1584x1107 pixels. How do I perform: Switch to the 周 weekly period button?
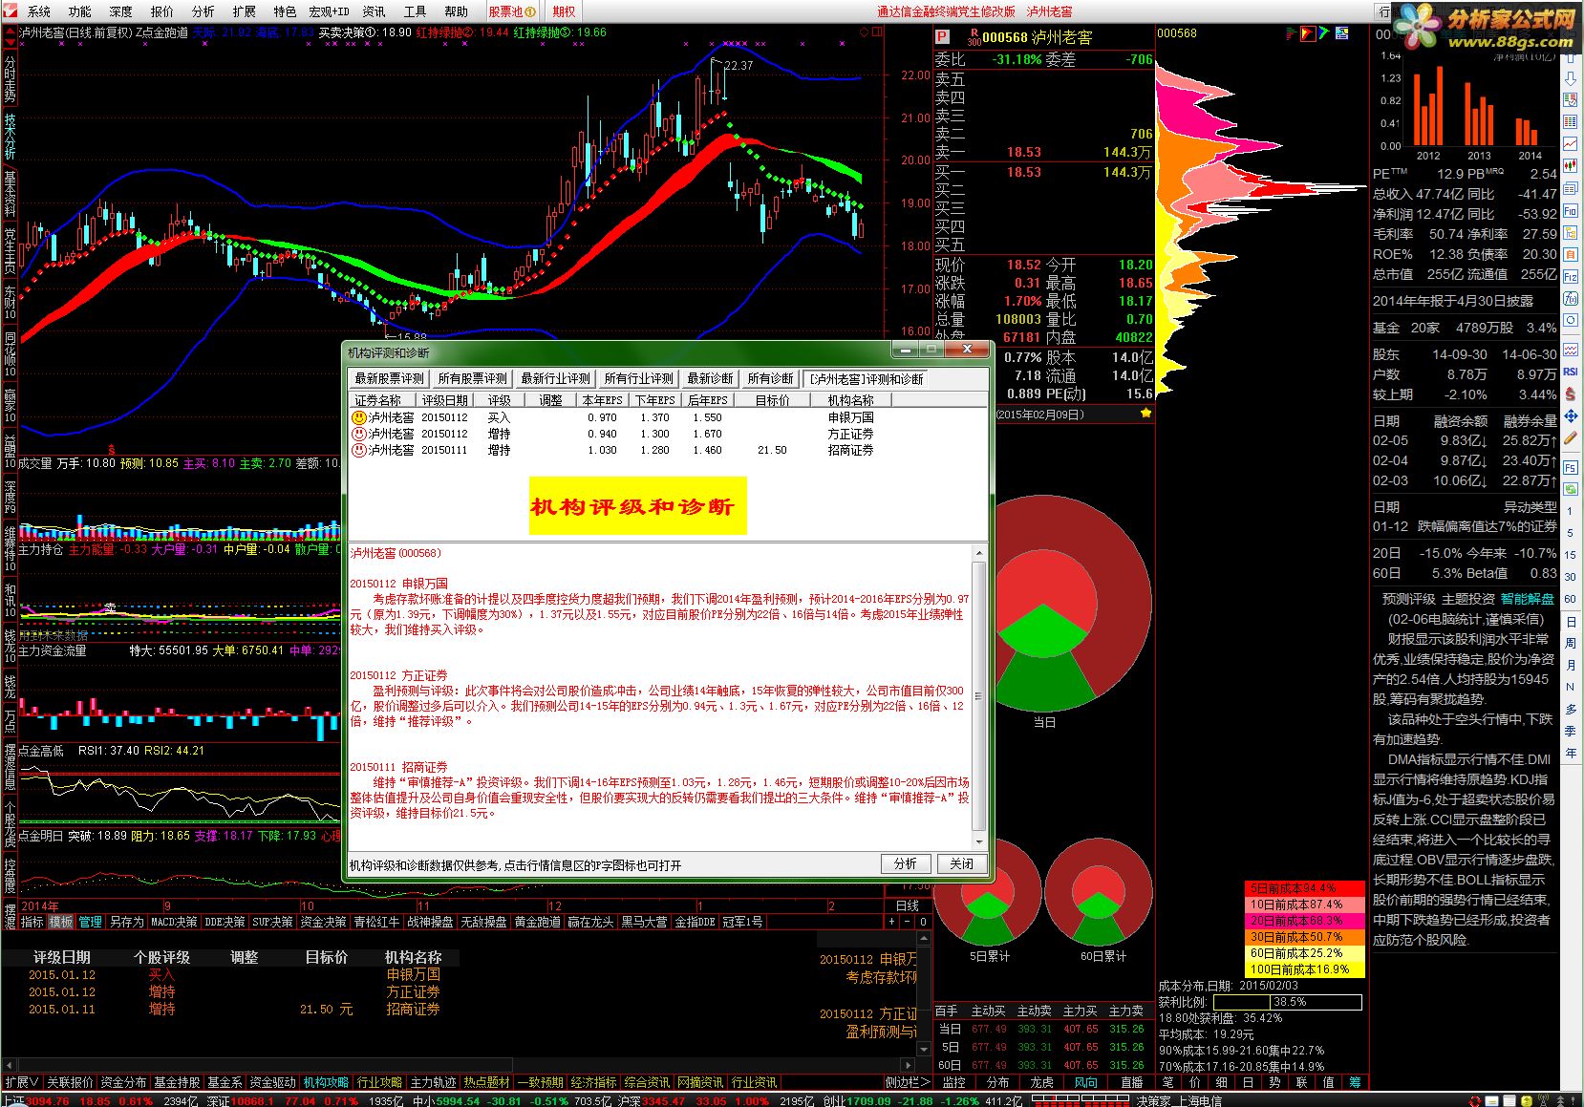coord(1571,643)
